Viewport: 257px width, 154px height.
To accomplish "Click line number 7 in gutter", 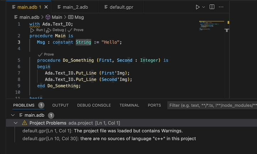I will click(19, 73).
